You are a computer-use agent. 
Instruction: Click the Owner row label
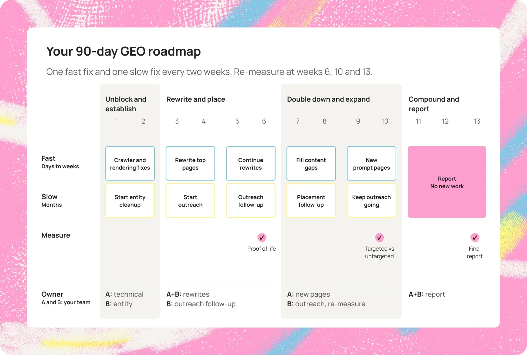coord(52,294)
